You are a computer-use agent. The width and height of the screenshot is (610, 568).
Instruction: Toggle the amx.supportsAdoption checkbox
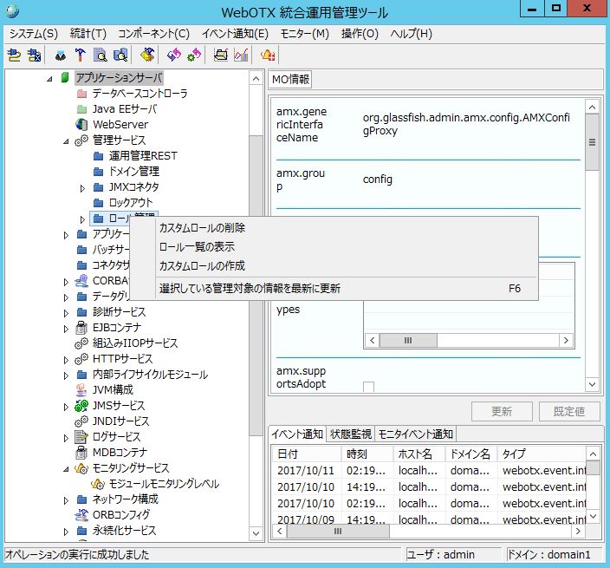(369, 386)
